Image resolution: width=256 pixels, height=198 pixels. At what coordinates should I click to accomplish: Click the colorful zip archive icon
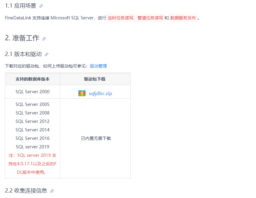(x=82, y=93)
